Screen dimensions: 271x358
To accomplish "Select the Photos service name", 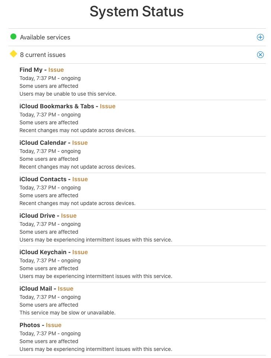I will [30, 325].
